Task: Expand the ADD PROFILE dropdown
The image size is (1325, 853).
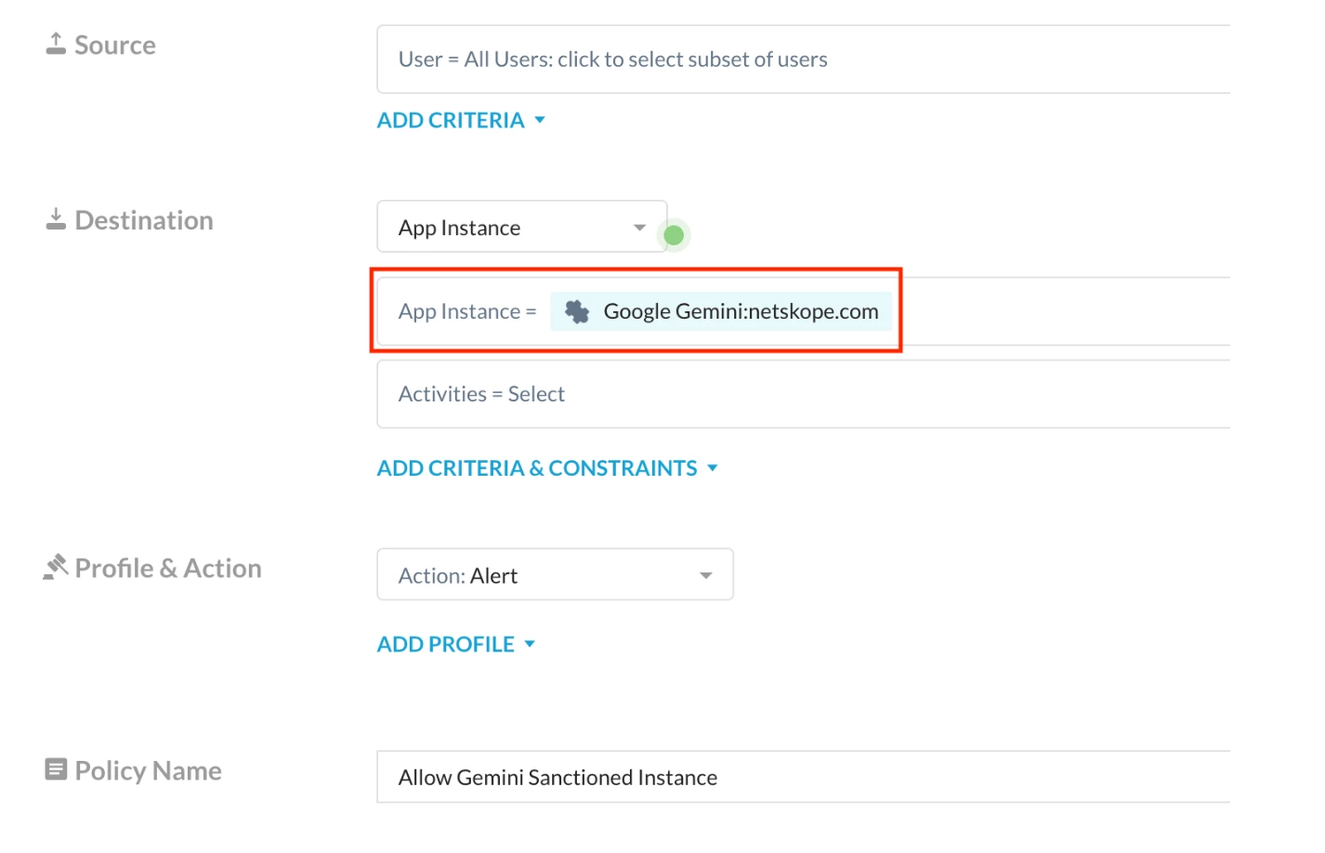Action: [456, 645]
